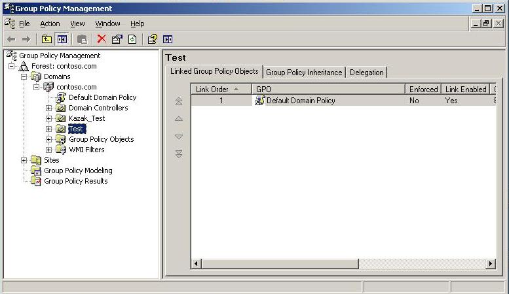Click the grayed-out Copy toolbar icon
This screenshot has width=509, height=294.
[x=82, y=39]
